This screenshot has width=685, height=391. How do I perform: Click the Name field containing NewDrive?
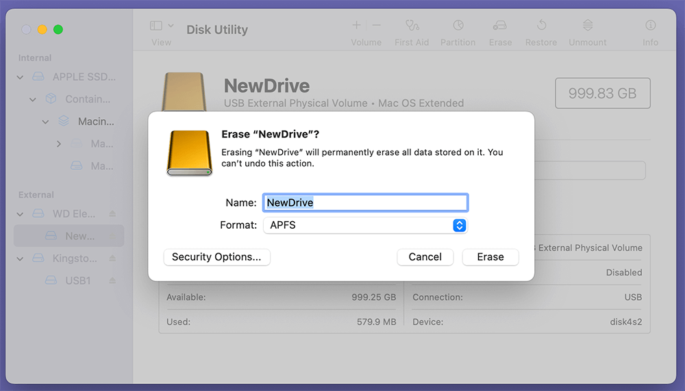point(365,203)
